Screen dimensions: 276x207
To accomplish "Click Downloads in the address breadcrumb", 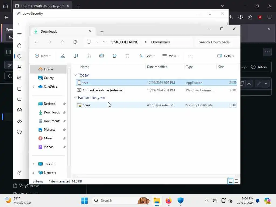I will click(160, 42).
